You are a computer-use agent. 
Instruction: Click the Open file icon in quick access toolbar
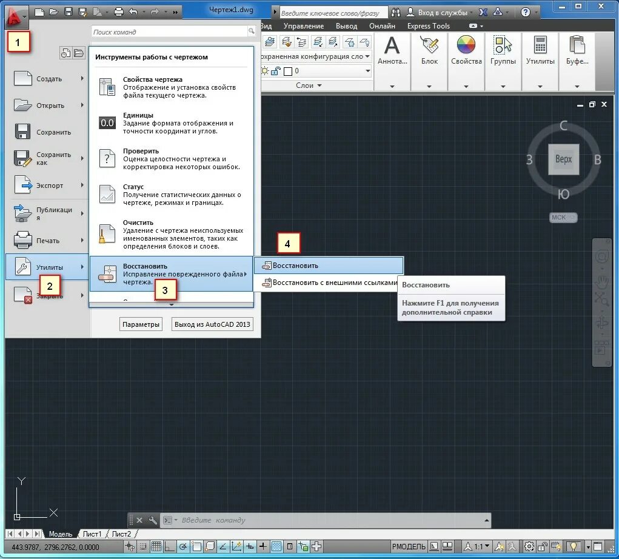tap(54, 12)
